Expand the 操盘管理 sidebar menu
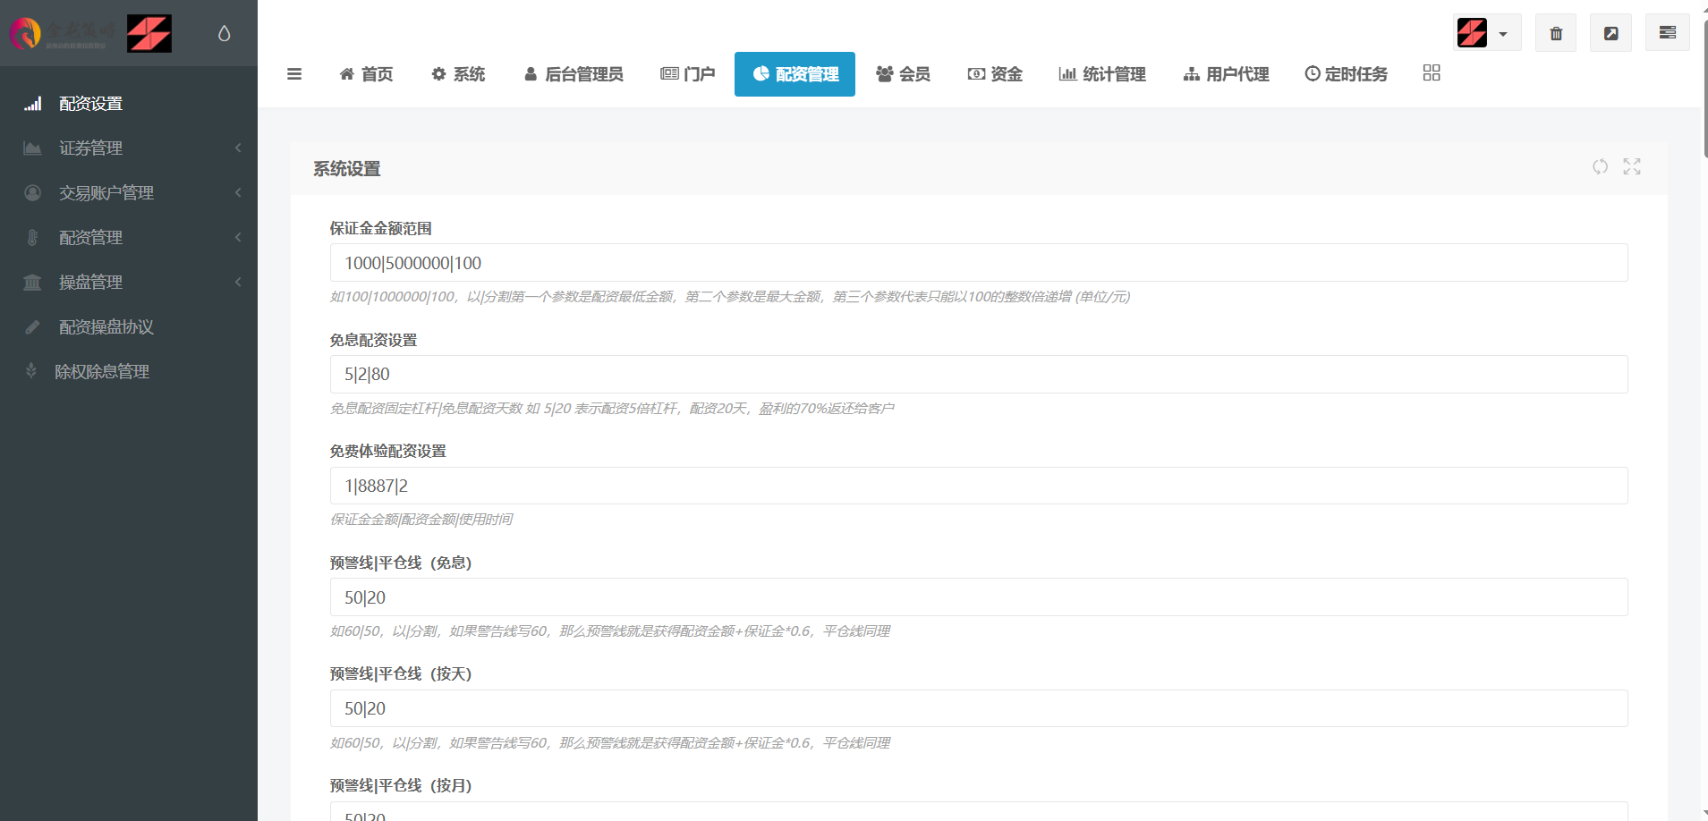1708x821 pixels. [129, 283]
